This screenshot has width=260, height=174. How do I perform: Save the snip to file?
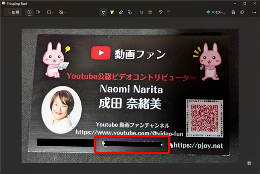coord(233,12)
